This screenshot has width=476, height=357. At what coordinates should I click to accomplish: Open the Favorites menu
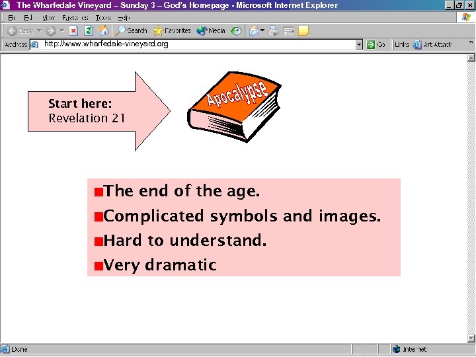coord(75,18)
